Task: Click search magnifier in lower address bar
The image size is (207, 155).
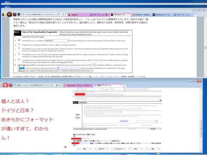Action: click(x=52, y=85)
